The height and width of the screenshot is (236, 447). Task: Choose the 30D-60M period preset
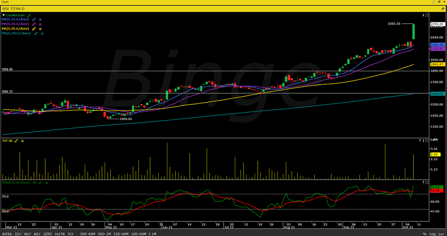pyautogui.click(x=88, y=234)
